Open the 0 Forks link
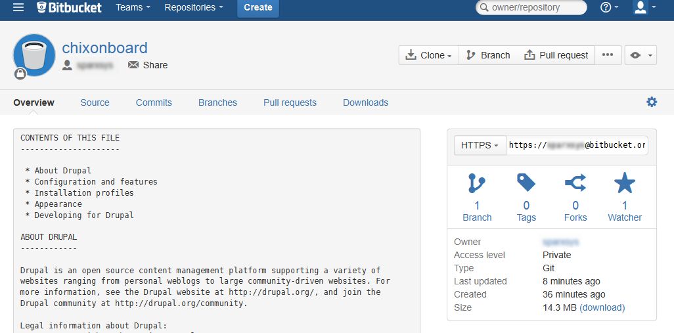 tap(575, 211)
